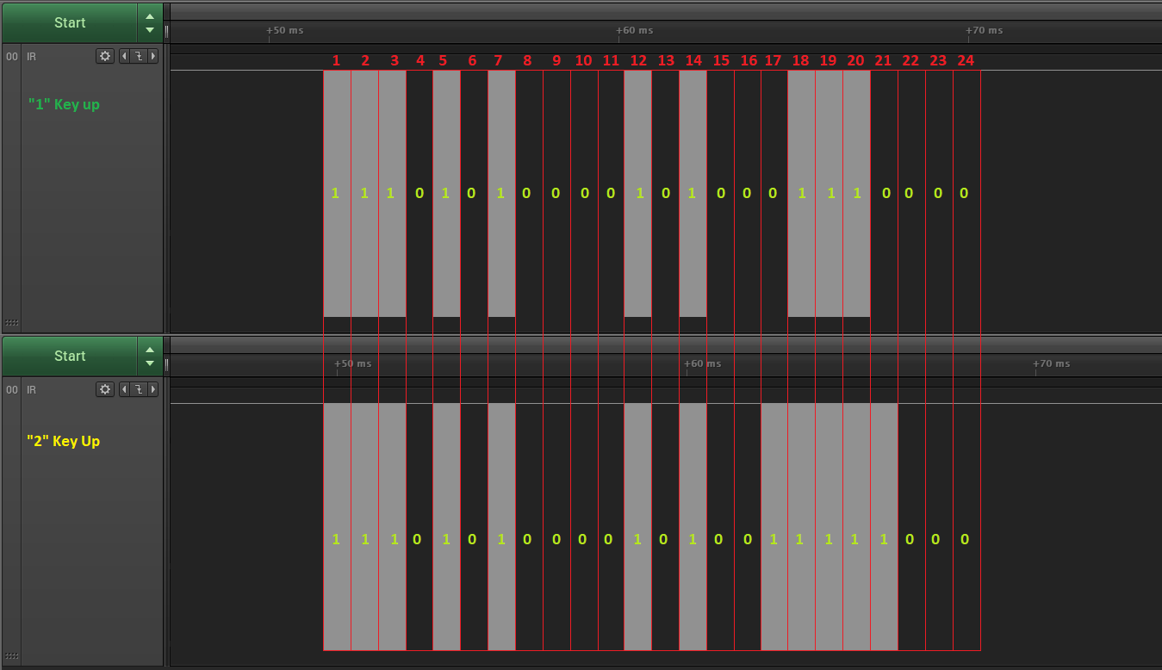The image size is (1162, 670).
Task: Set falling-edge trigger on top IR channel
Action: [x=138, y=56]
